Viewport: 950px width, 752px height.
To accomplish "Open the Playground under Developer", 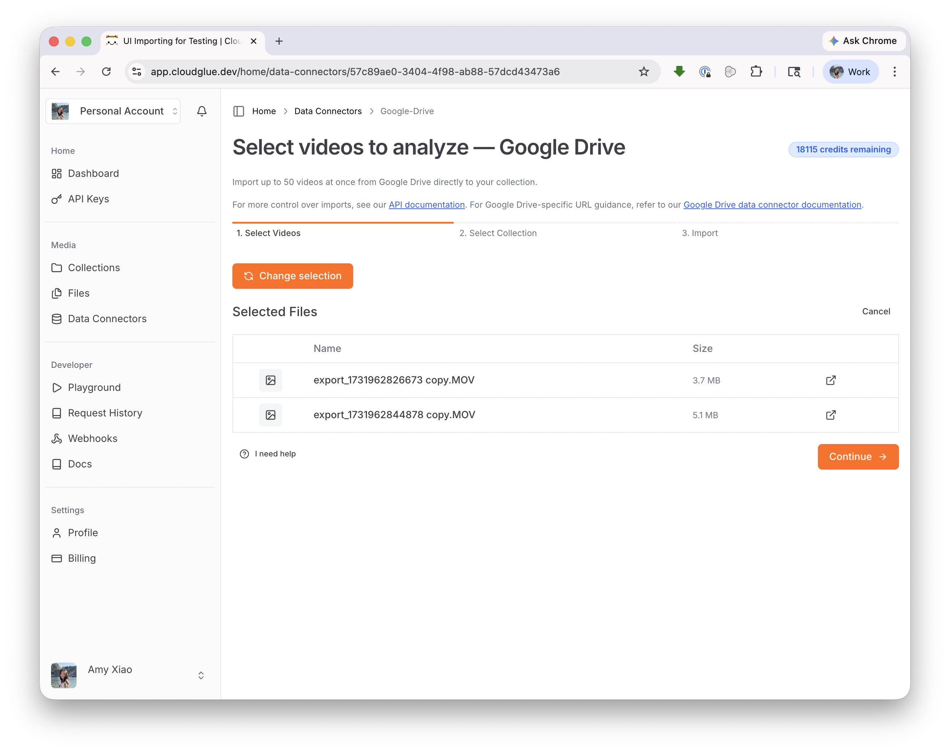I will coord(94,387).
